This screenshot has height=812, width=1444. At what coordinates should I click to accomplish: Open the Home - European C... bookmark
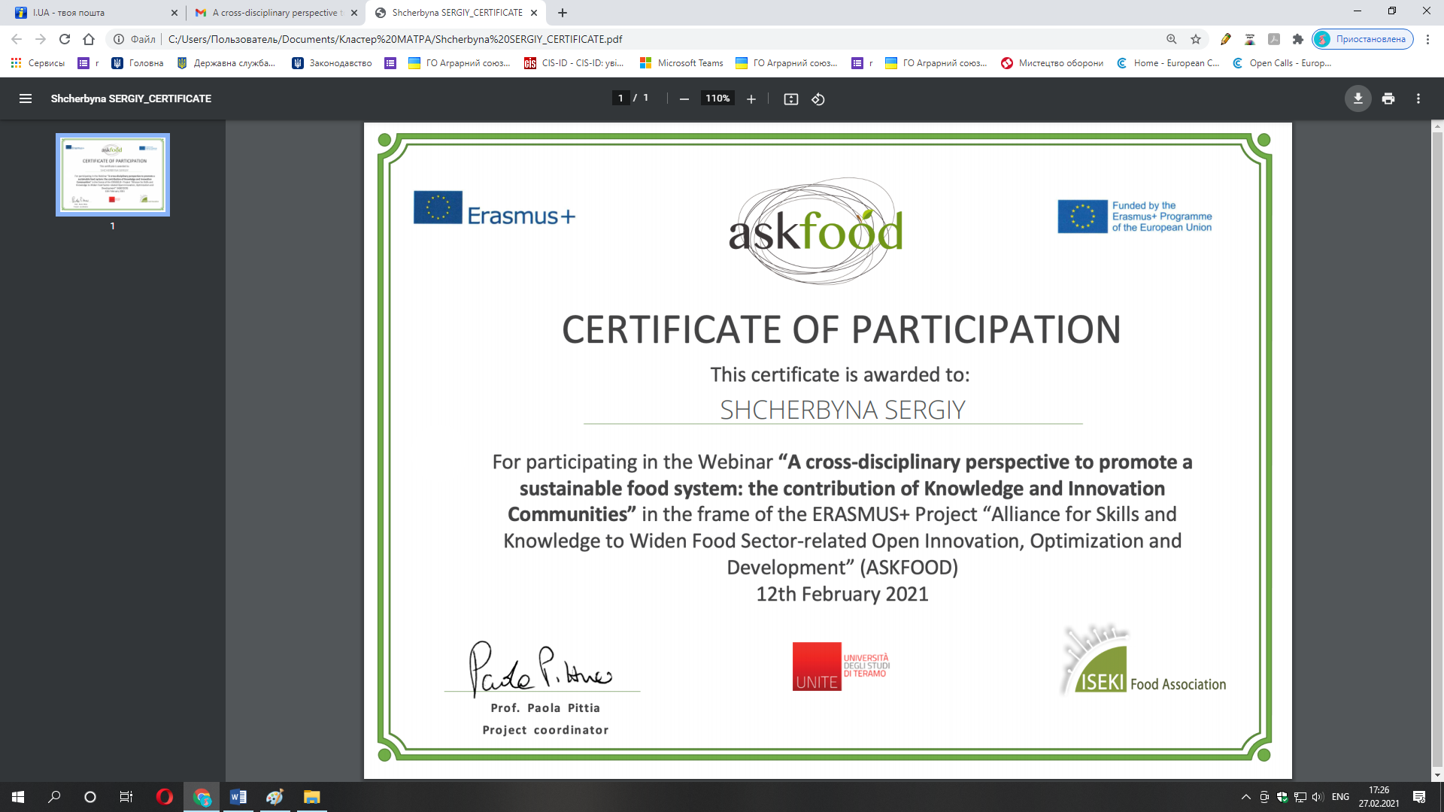[1168, 63]
